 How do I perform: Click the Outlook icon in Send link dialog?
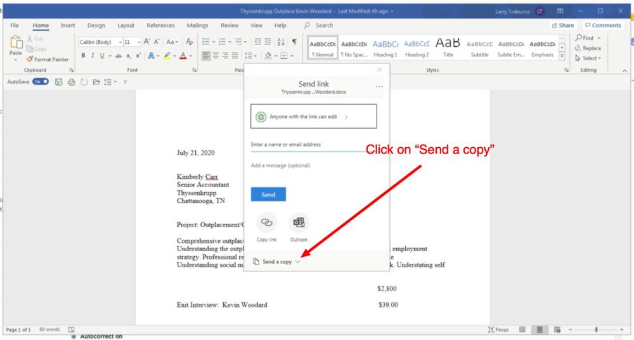(299, 222)
